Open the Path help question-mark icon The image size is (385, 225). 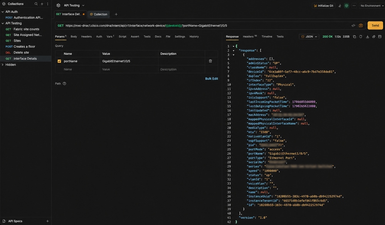point(64,83)
